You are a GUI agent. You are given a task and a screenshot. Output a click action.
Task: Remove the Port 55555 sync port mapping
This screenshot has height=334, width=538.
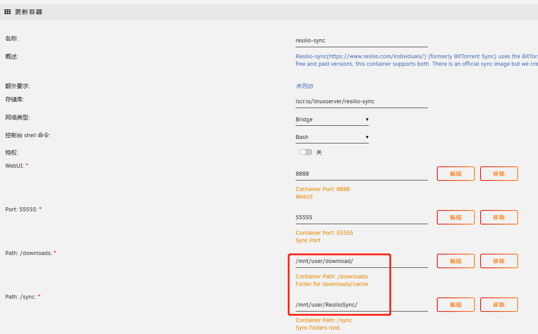(499, 218)
